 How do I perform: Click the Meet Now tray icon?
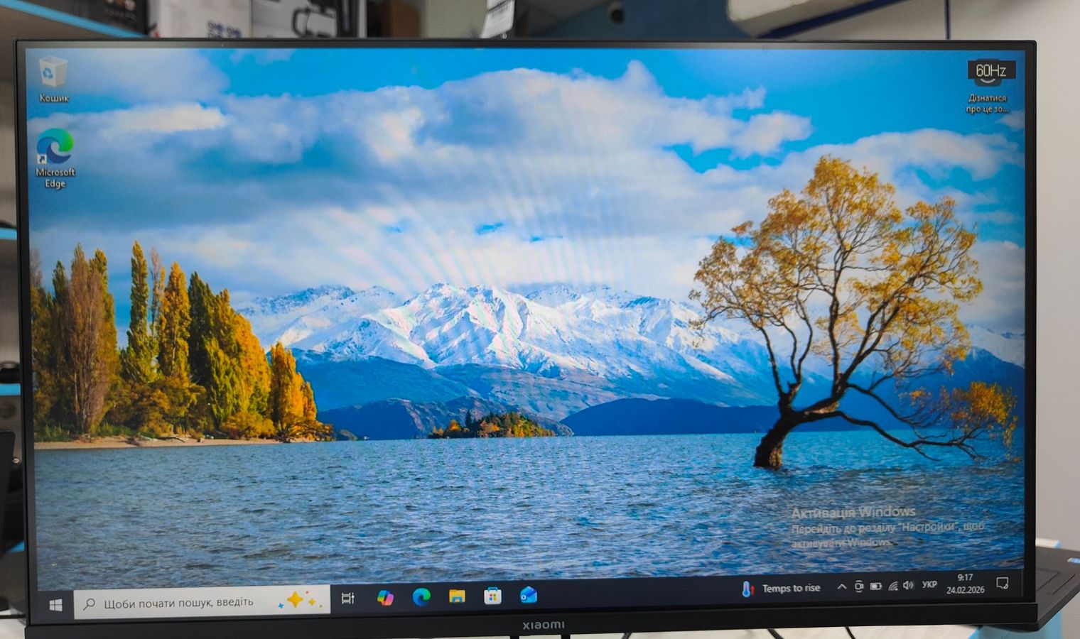858,586
